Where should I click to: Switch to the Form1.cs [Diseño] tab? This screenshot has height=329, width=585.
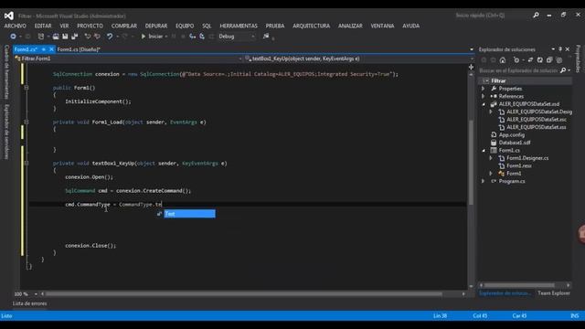click(79, 49)
